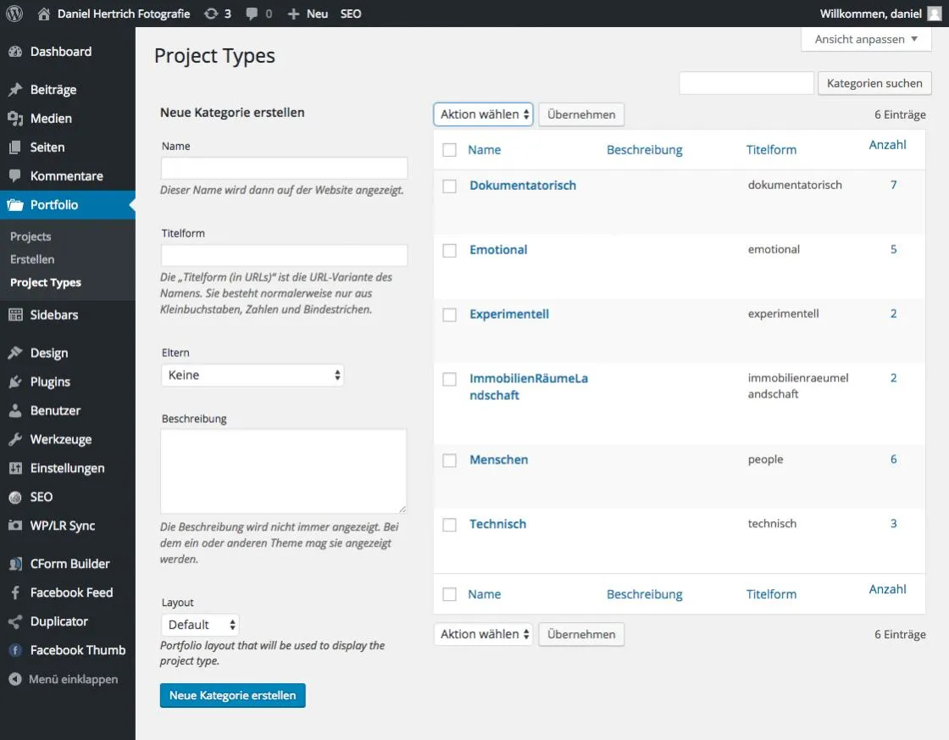
Task: Click the Facebook Thumb icon
Action: 16,650
